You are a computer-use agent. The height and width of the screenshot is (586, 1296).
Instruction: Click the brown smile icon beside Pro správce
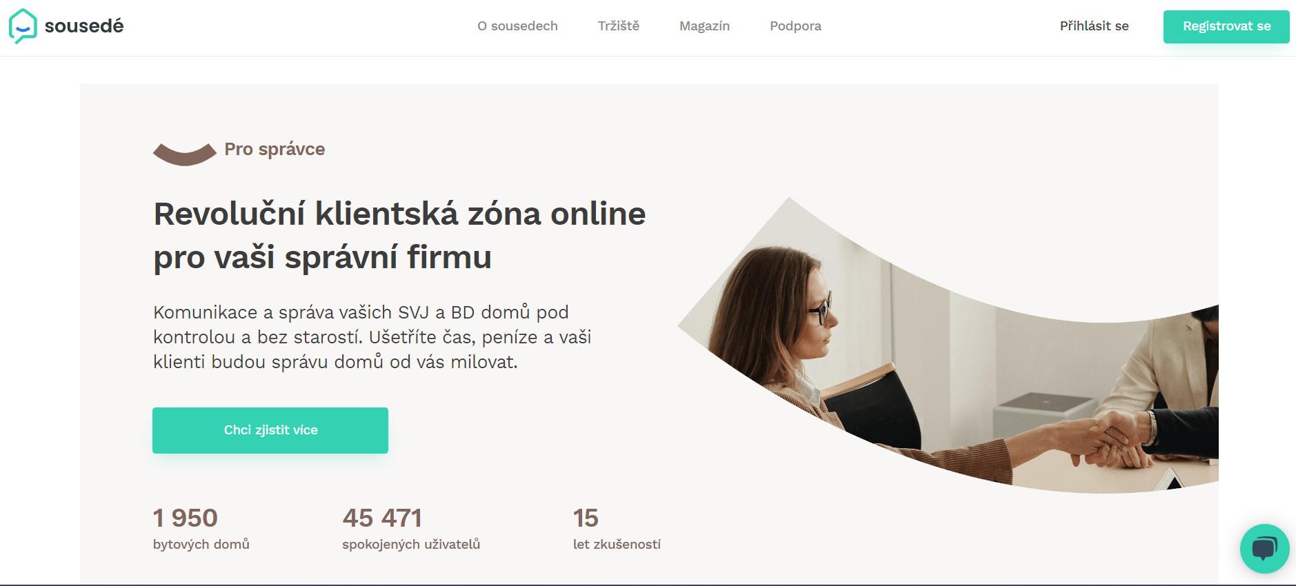tap(185, 154)
